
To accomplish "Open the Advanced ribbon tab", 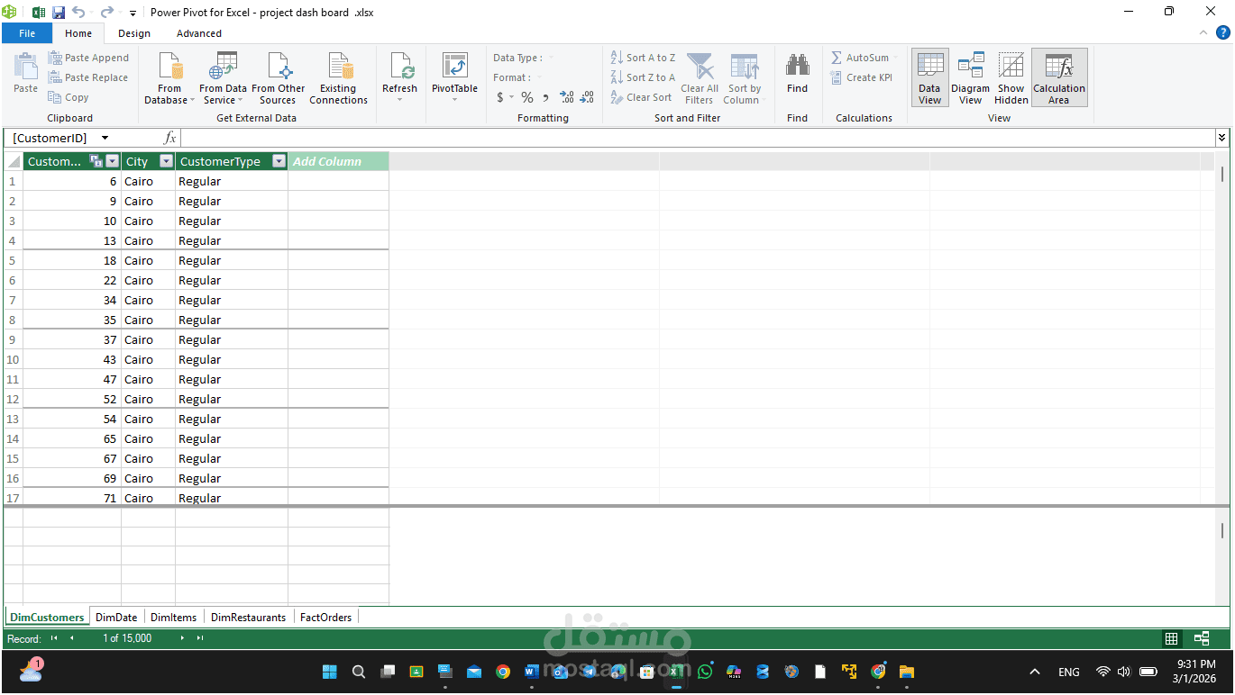I will (199, 33).
